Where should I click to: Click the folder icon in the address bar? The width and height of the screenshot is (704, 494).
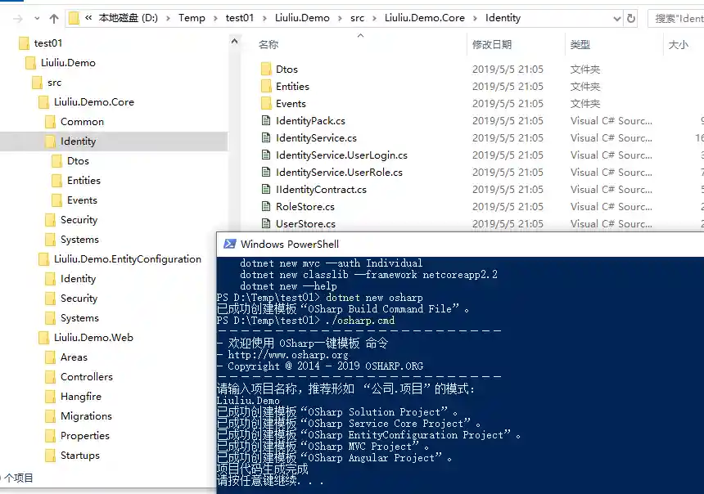(74, 18)
